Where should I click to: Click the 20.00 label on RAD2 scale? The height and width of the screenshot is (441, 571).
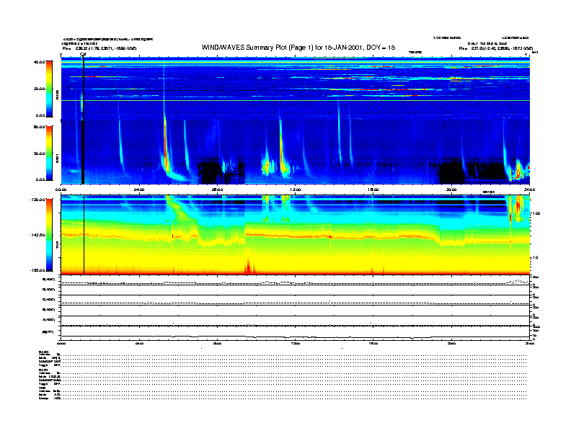pyautogui.click(x=39, y=89)
